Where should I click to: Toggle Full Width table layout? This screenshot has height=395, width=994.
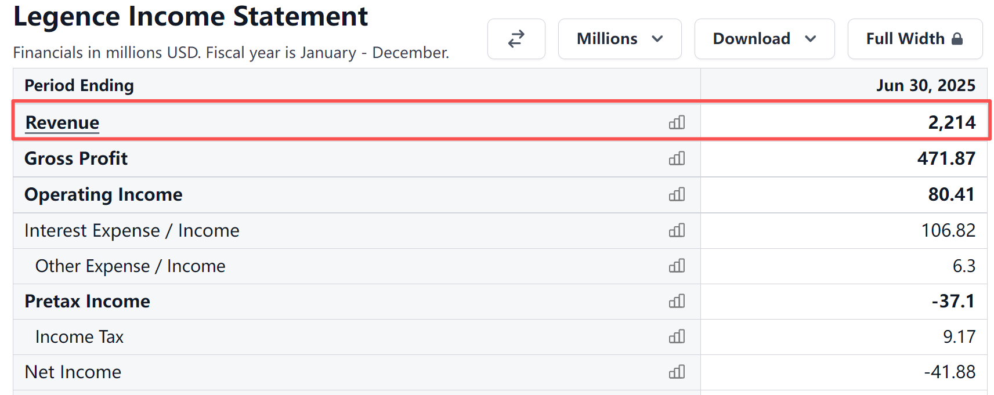(x=915, y=39)
